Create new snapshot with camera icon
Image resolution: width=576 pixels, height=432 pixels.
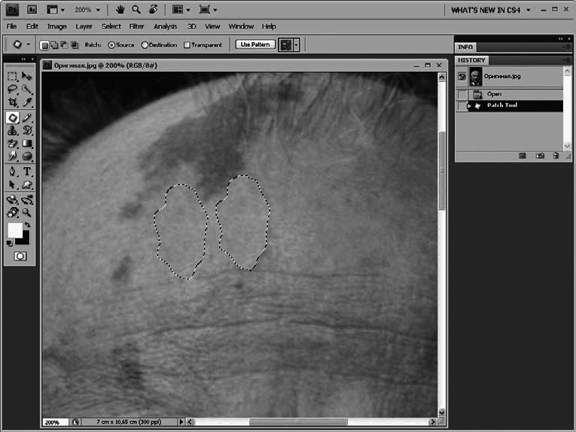540,156
